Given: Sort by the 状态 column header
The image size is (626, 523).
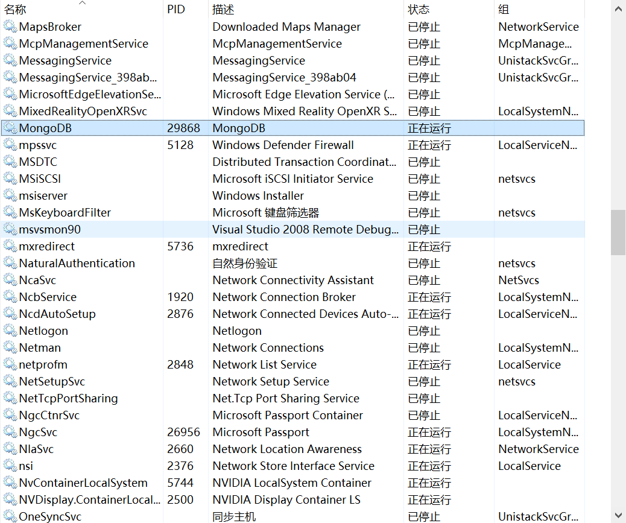Looking at the screenshot, I should (449, 9).
